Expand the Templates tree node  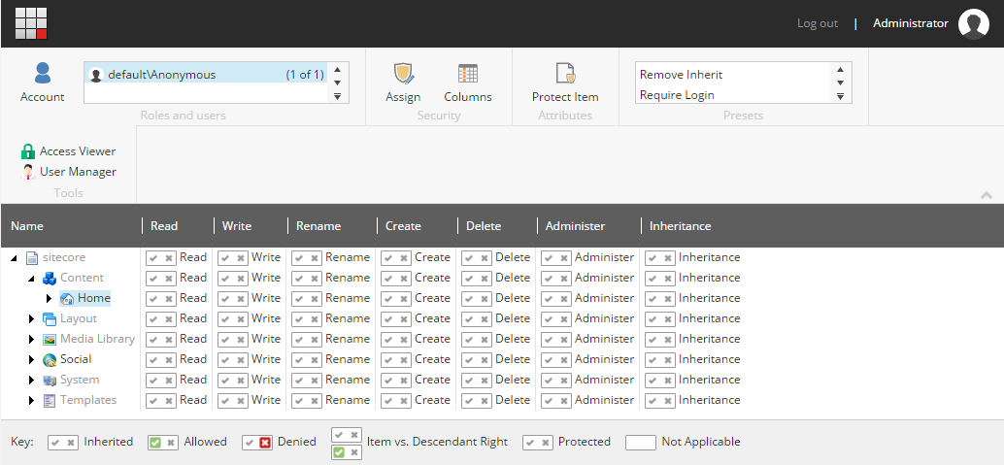tap(31, 401)
